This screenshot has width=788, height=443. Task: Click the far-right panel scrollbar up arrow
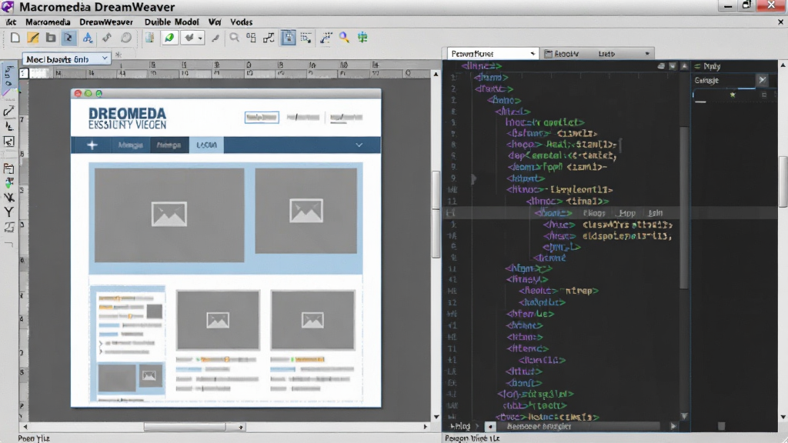pos(783,65)
